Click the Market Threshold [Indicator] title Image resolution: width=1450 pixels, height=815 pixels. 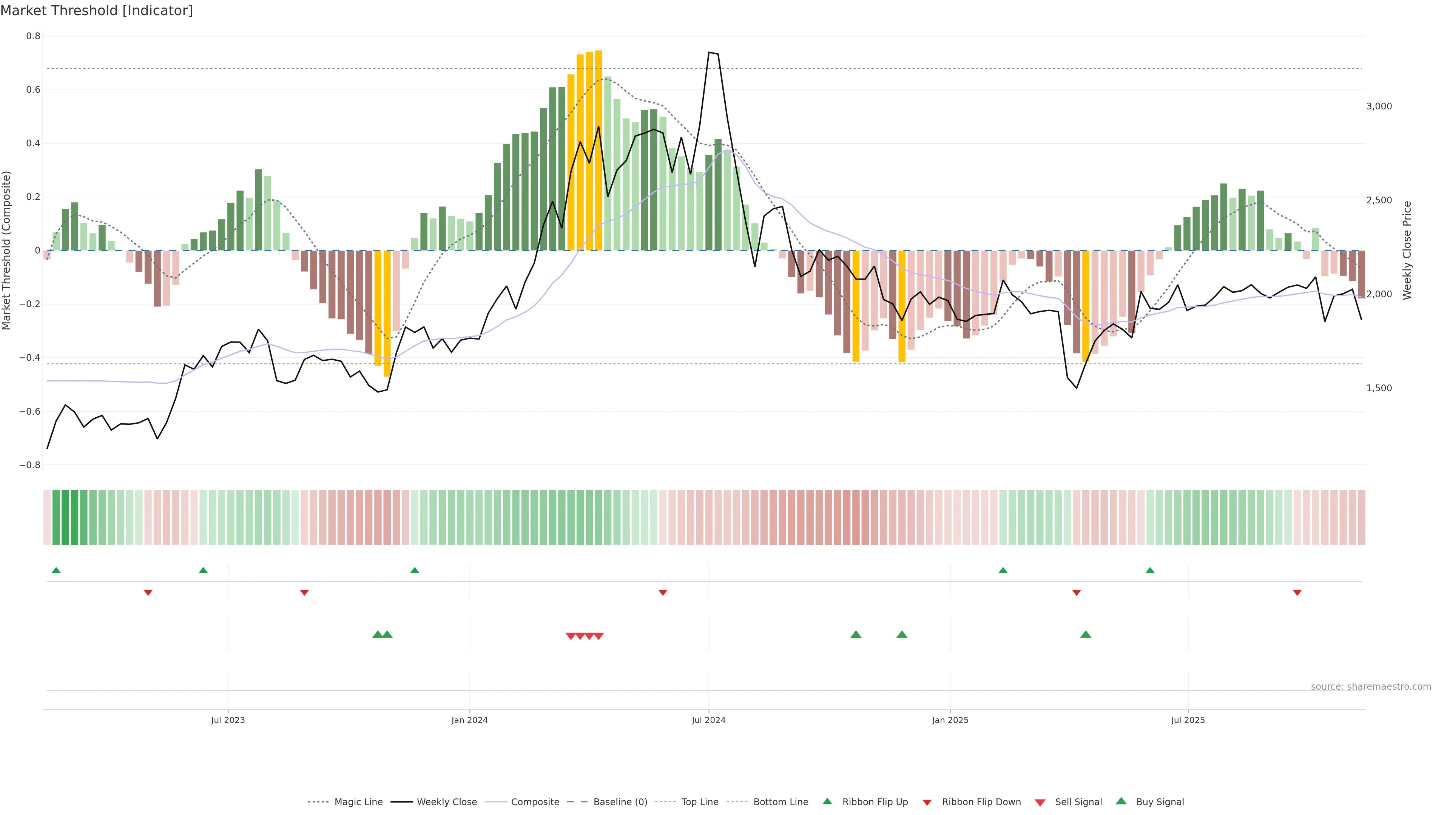pos(96,11)
